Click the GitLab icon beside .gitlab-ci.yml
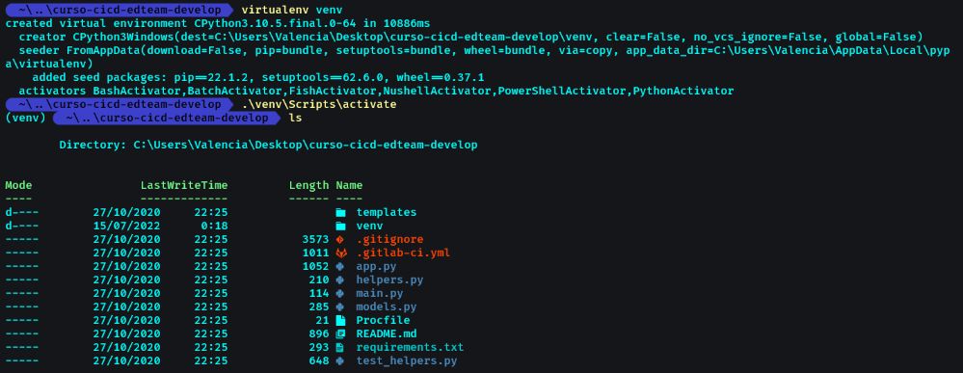963x373 pixels. [341, 253]
